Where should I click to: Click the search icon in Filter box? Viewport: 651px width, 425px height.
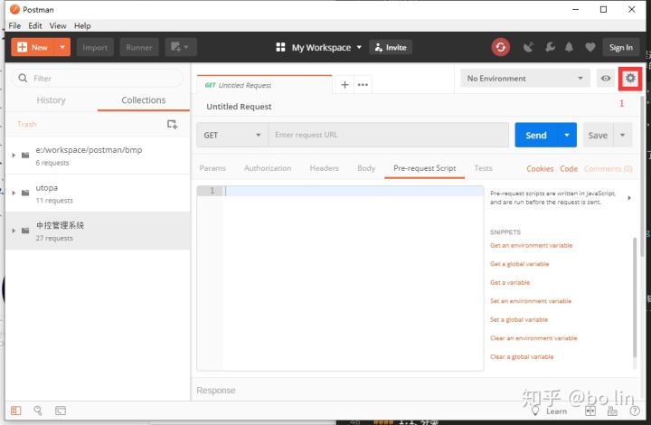click(23, 78)
